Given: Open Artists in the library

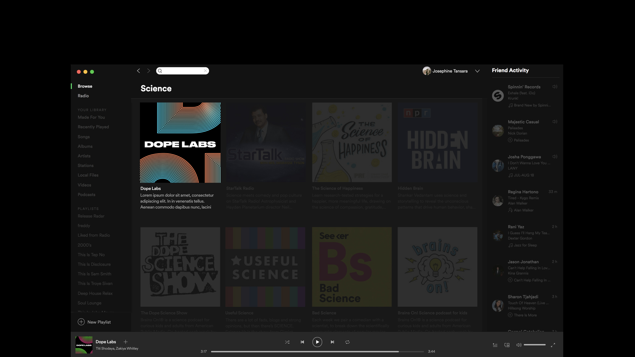Looking at the screenshot, I should (x=84, y=156).
